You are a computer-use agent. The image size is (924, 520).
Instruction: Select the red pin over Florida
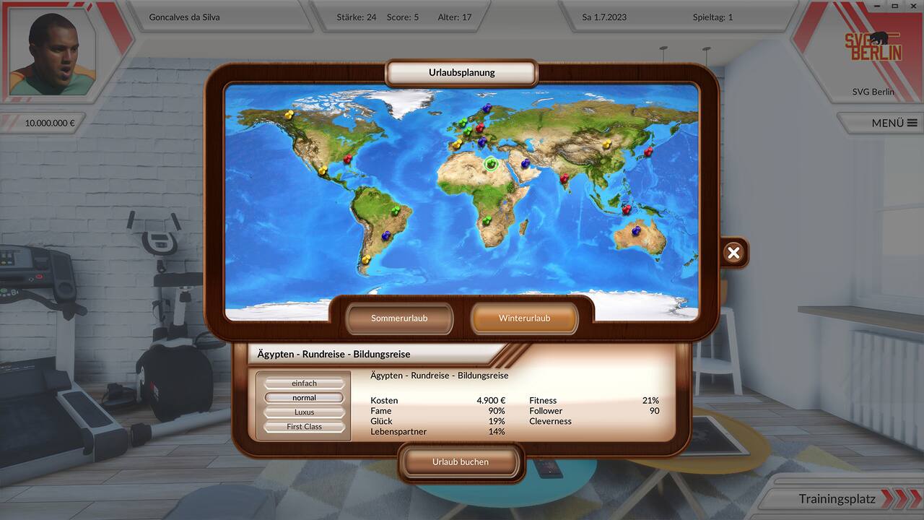coord(347,158)
